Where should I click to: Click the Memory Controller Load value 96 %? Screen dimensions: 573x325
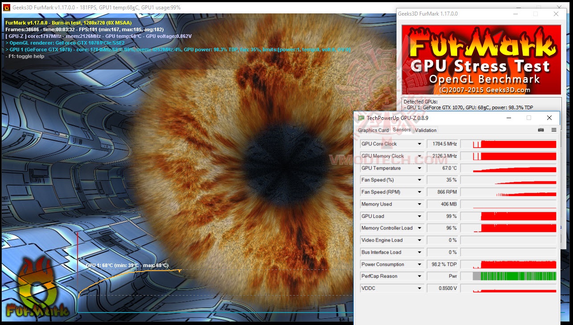pyautogui.click(x=442, y=228)
